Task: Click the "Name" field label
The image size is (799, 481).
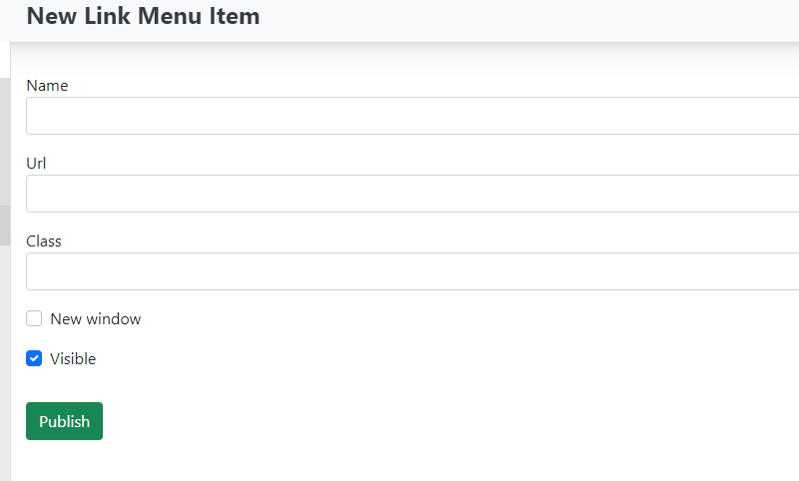Action: pos(47,86)
